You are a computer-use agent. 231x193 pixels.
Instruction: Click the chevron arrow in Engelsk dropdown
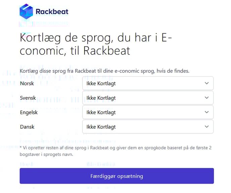[207, 112]
